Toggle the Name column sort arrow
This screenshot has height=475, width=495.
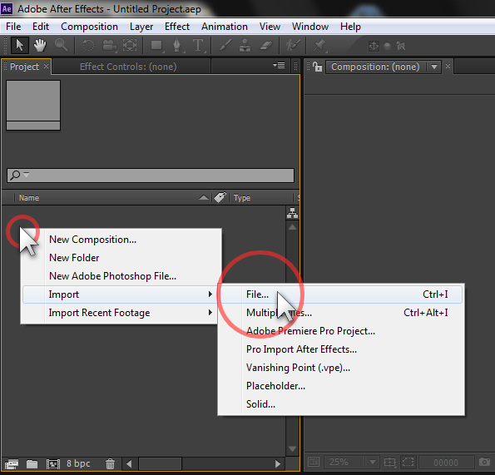(204, 198)
